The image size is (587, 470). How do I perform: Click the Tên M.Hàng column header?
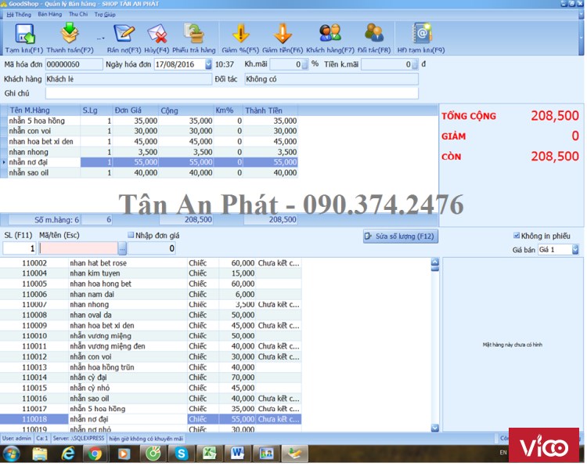pyautogui.click(x=44, y=110)
